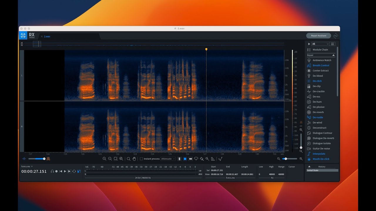Click the De-ess module icon
This screenshot has width=376, height=211.
[x=309, y=97]
